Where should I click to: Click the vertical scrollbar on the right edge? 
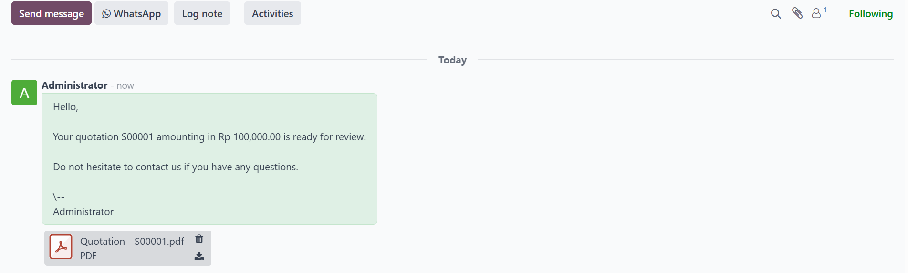[x=907, y=198]
